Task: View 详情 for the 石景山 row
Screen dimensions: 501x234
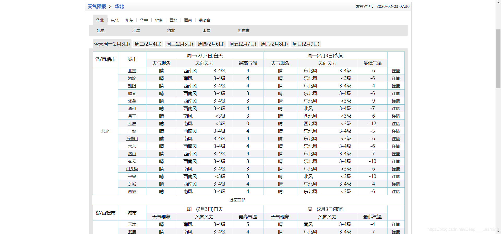Action: pyautogui.click(x=396, y=139)
